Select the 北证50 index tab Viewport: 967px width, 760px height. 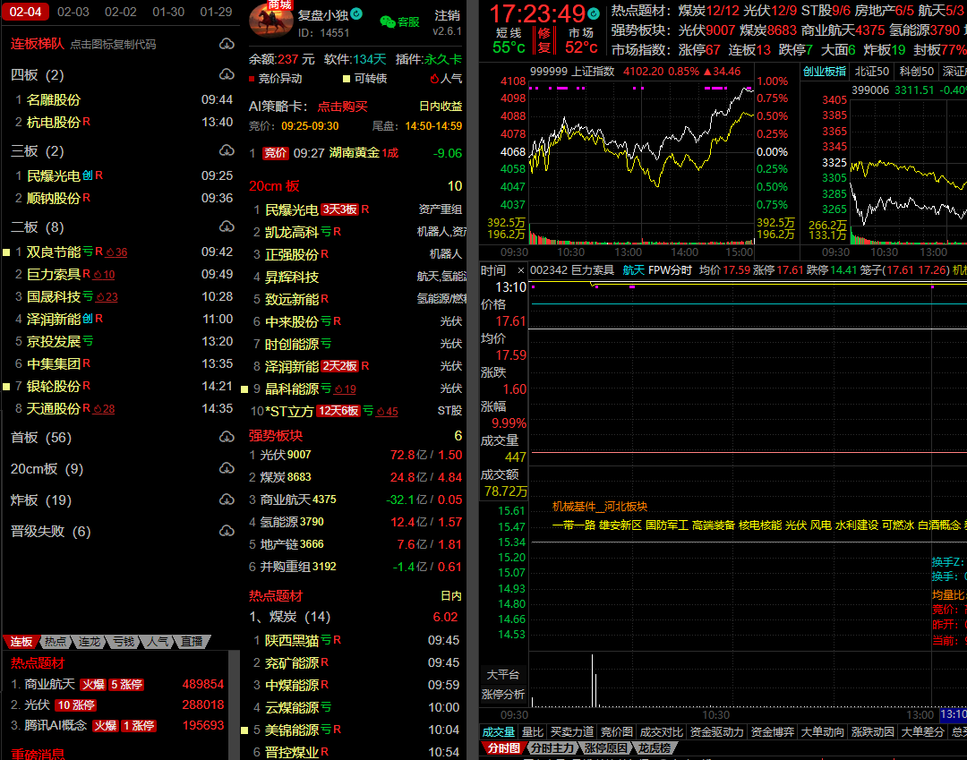871,72
